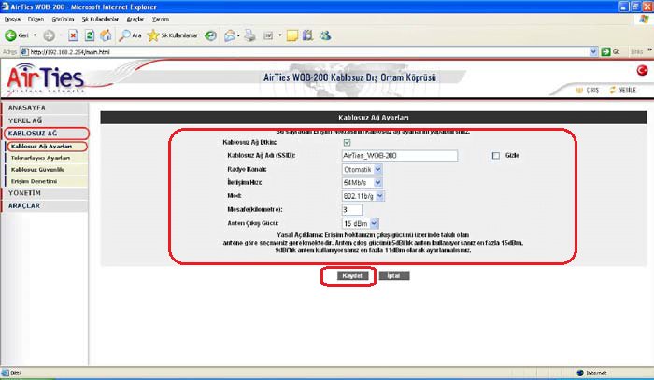Open Kablosuz Ağ Ayarları sidebar submenu

tap(47, 147)
